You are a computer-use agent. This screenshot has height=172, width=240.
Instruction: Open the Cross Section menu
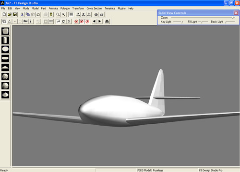pyautogui.click(x=94, y=9)
